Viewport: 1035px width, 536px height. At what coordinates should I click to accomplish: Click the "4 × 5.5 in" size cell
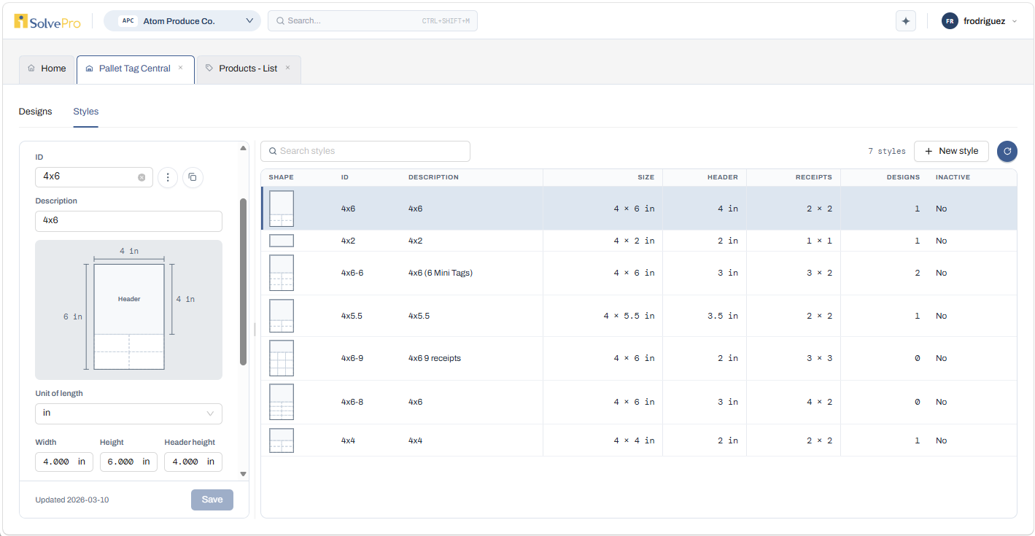(x=629, y=316)
